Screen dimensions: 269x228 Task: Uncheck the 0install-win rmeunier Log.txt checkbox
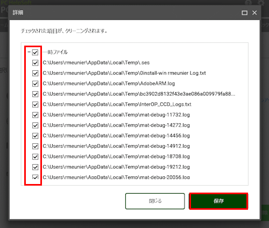tap(35, 73)
